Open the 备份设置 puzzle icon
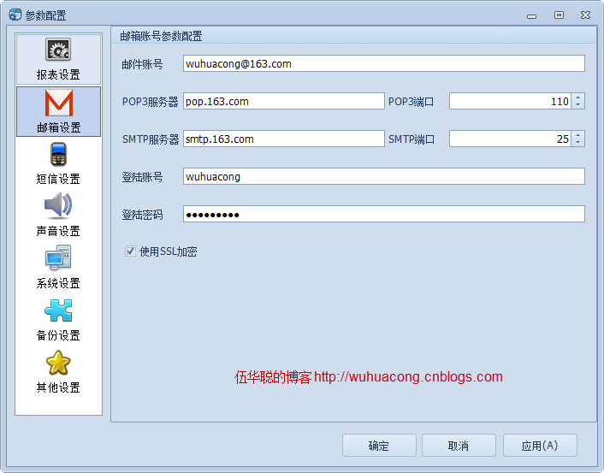 click(x=58, y=310)
